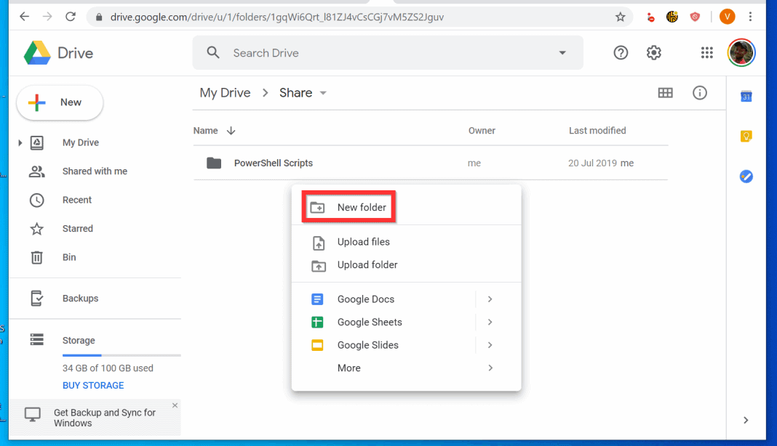Bookmark this page with the star icon
The image size is (777, 446).
pos(620,17)
